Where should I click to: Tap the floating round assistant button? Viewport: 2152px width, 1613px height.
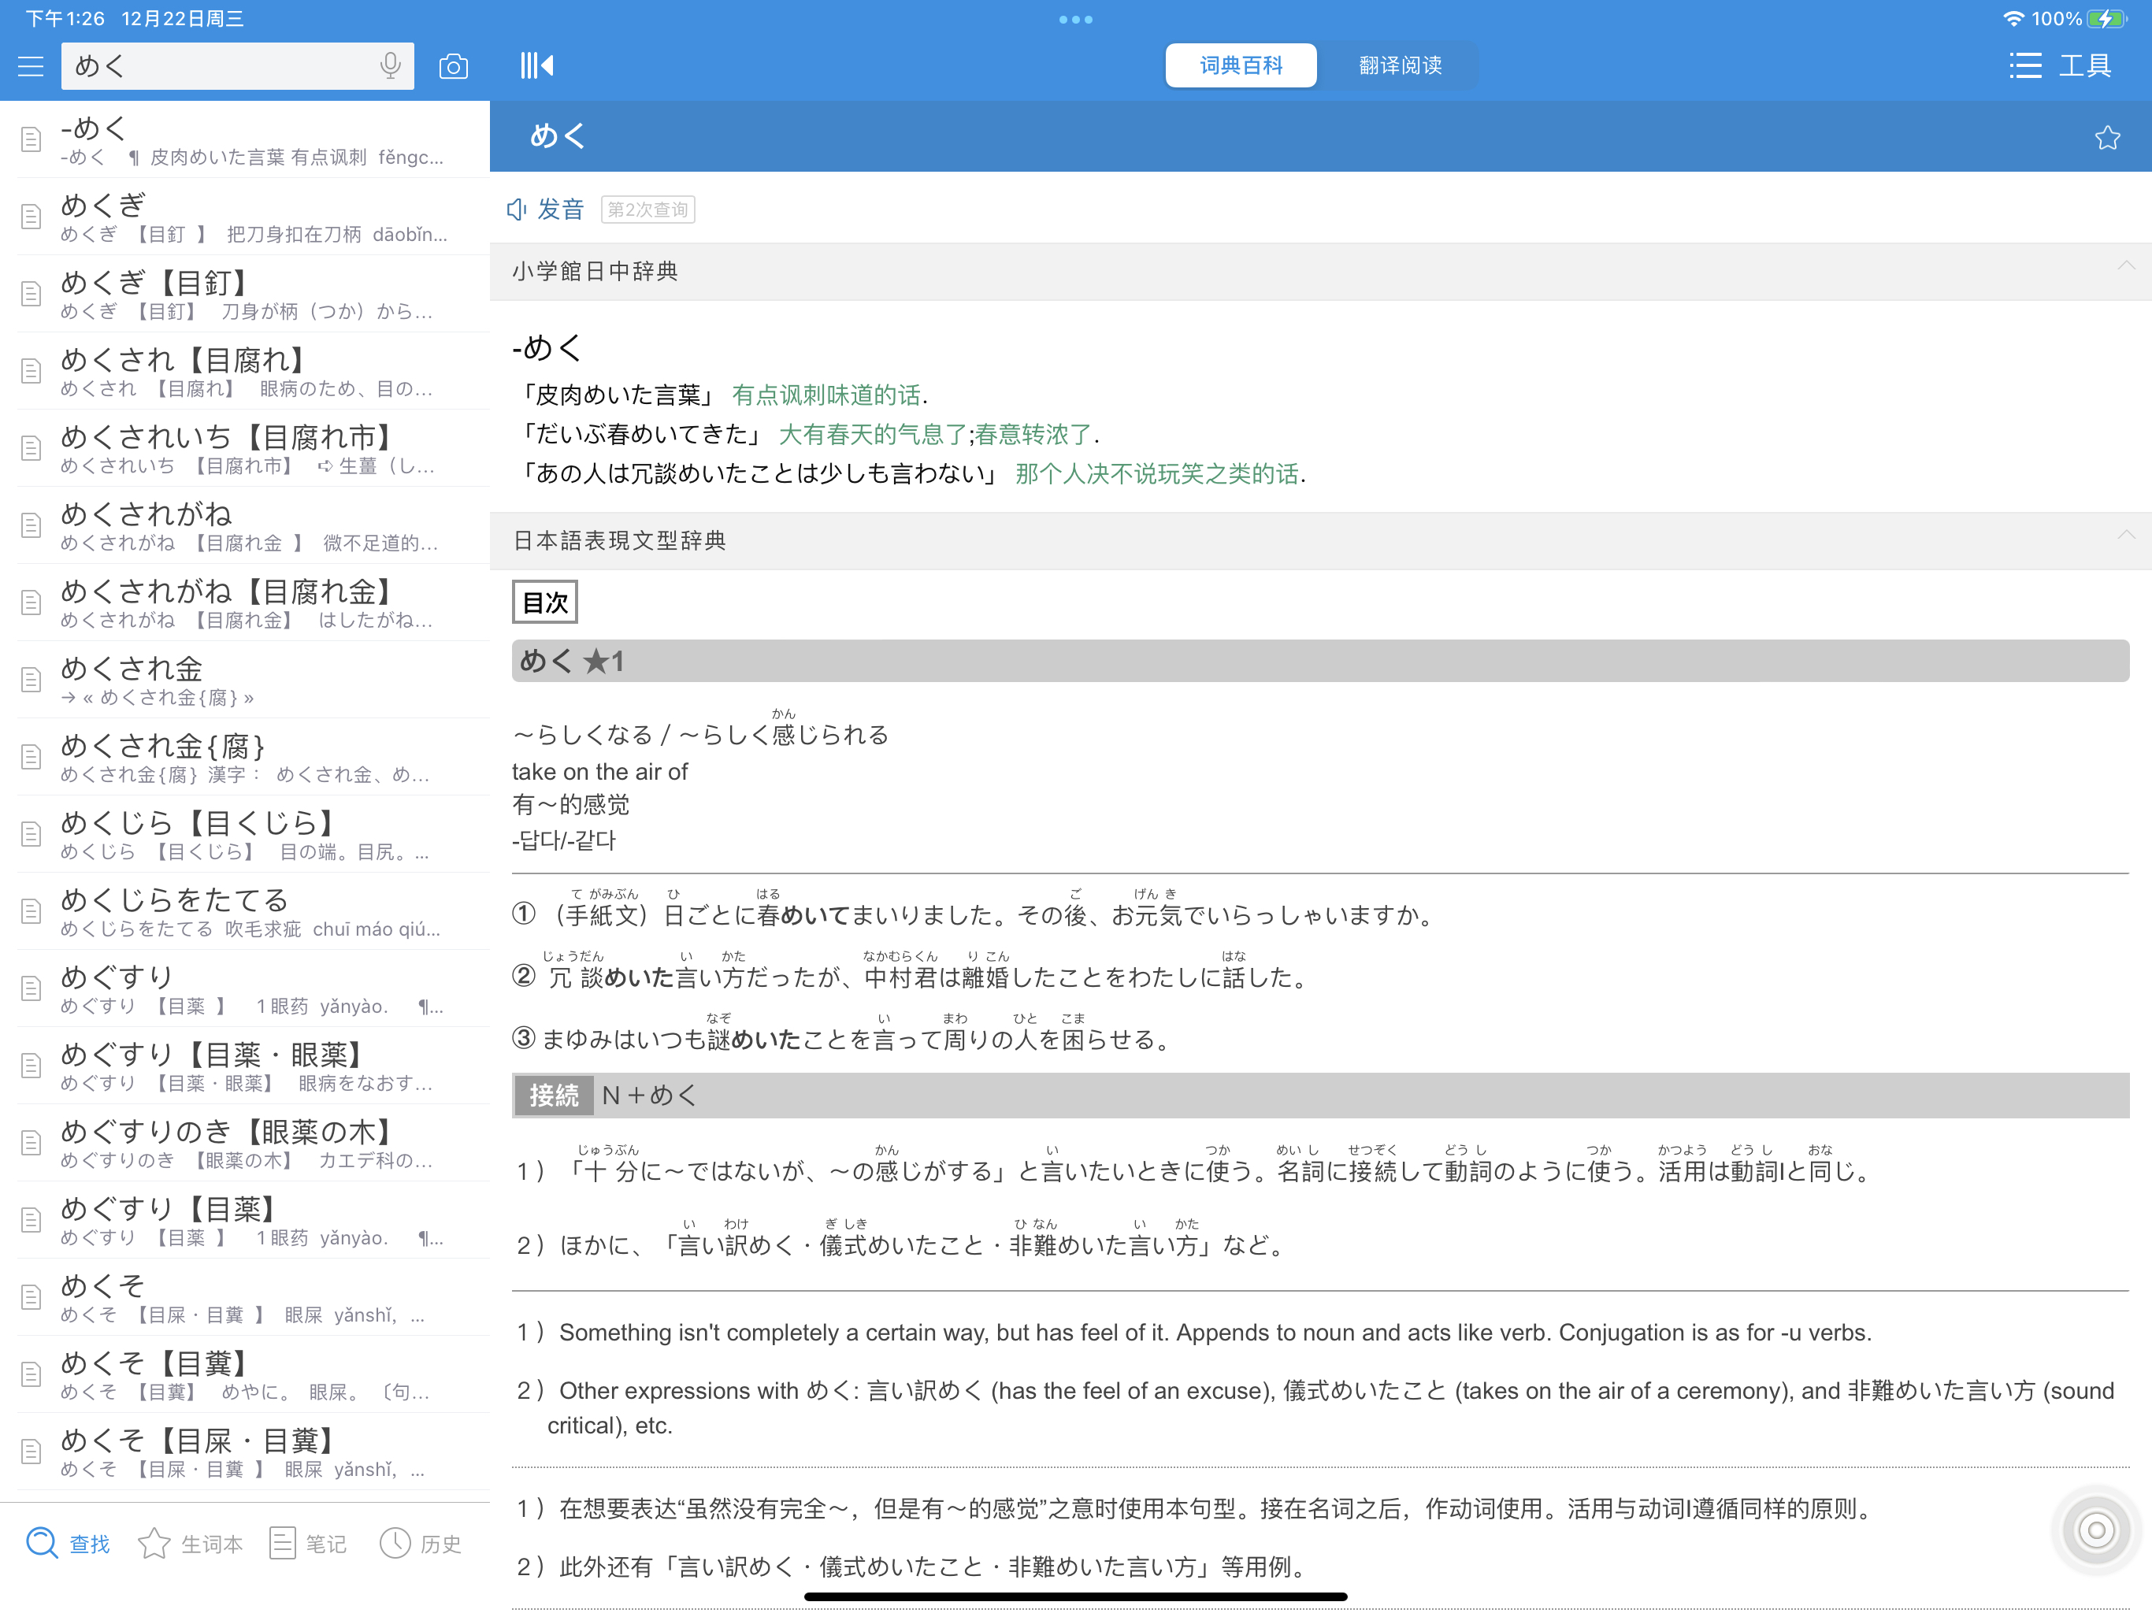point(2097,1531)
